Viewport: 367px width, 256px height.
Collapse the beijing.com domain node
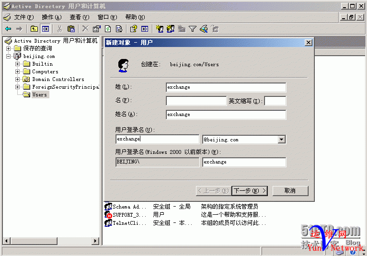9,56
